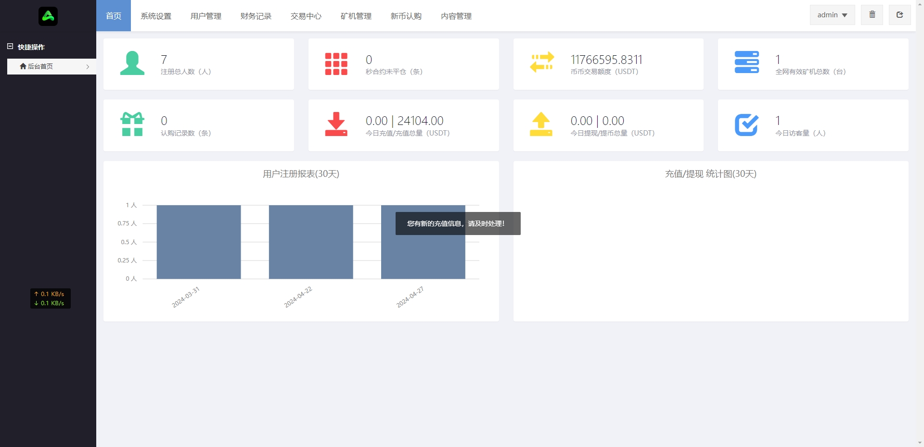Image resolution: width=924 pixels, height=447 pixels.
Task: Click the green logo in the sidebar header
Action: (48, 16)
